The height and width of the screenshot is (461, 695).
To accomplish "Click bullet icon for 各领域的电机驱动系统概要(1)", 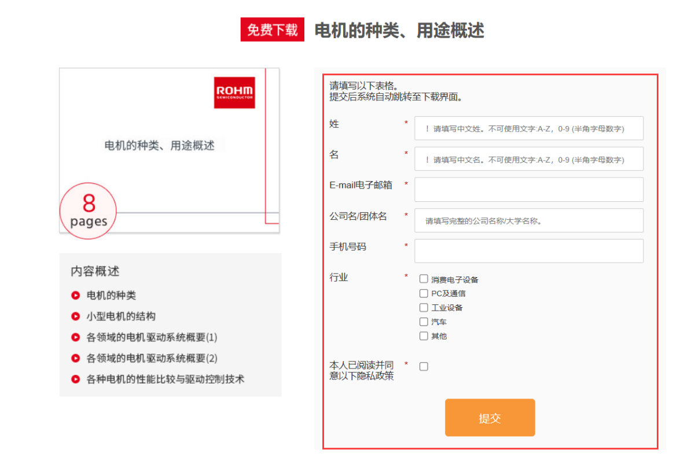I will [x=75, y=337].
